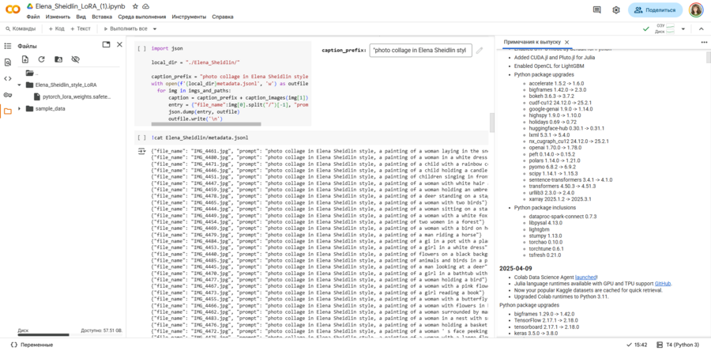Viewport: 711px width, 351px height.
Task: Open the comments icon in the header
Action: click(597, 10)
